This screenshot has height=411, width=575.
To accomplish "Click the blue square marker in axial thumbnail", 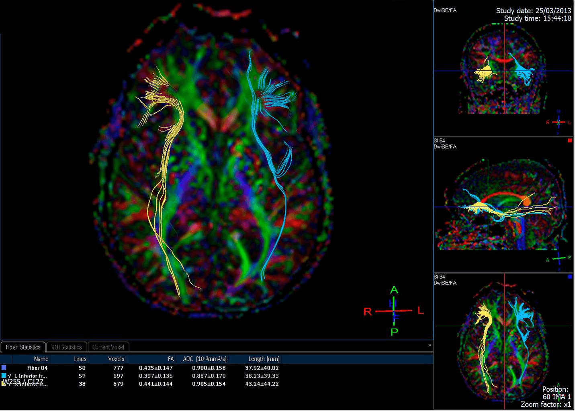I will pyautogui.click(x=570, y=277).
